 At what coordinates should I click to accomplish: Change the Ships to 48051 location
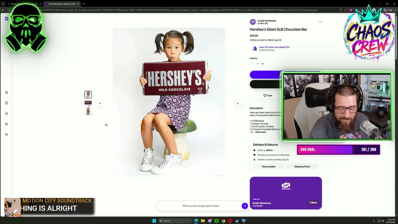266,150
